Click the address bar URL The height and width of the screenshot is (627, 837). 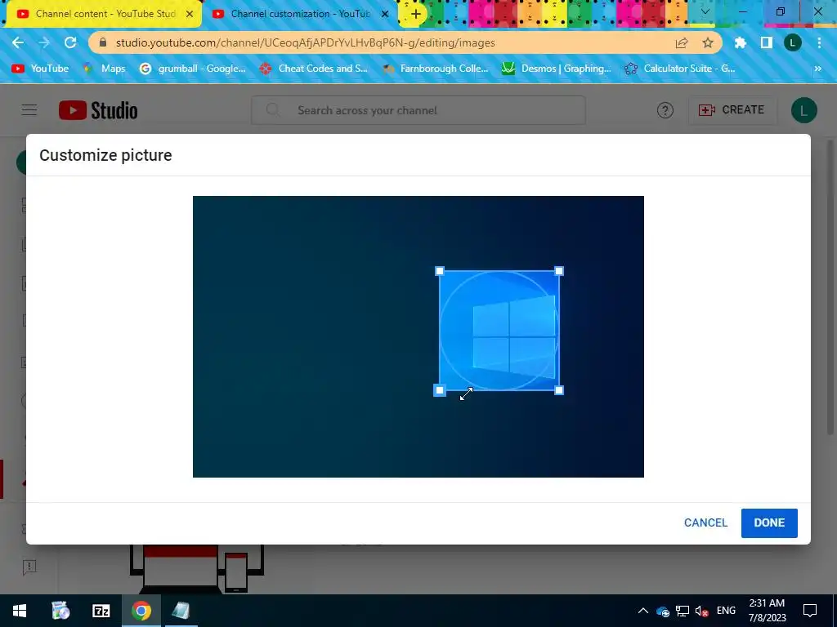pos(306,42)
